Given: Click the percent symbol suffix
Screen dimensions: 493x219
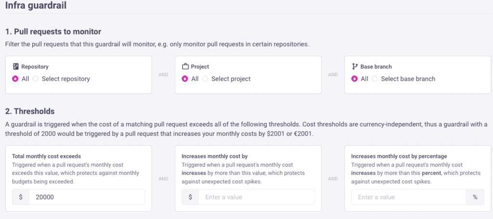Looking at the screenshot, I should pos(475,197).
